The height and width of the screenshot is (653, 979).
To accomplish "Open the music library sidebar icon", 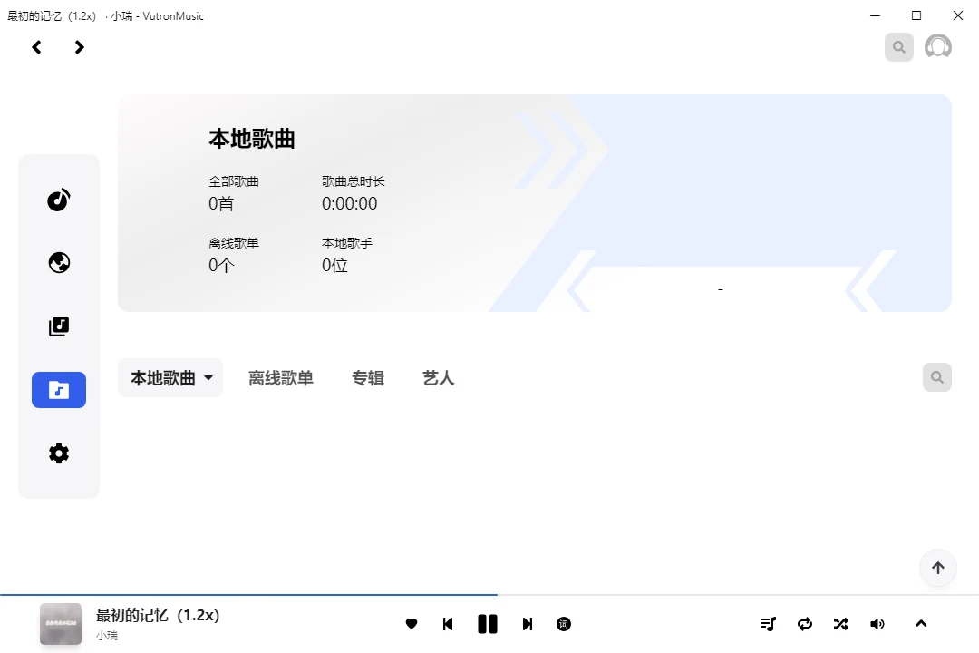I will point(59,326).
